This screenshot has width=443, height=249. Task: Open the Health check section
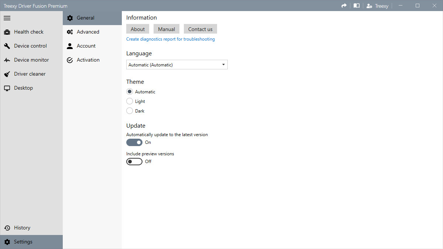(x=28, y=32)
